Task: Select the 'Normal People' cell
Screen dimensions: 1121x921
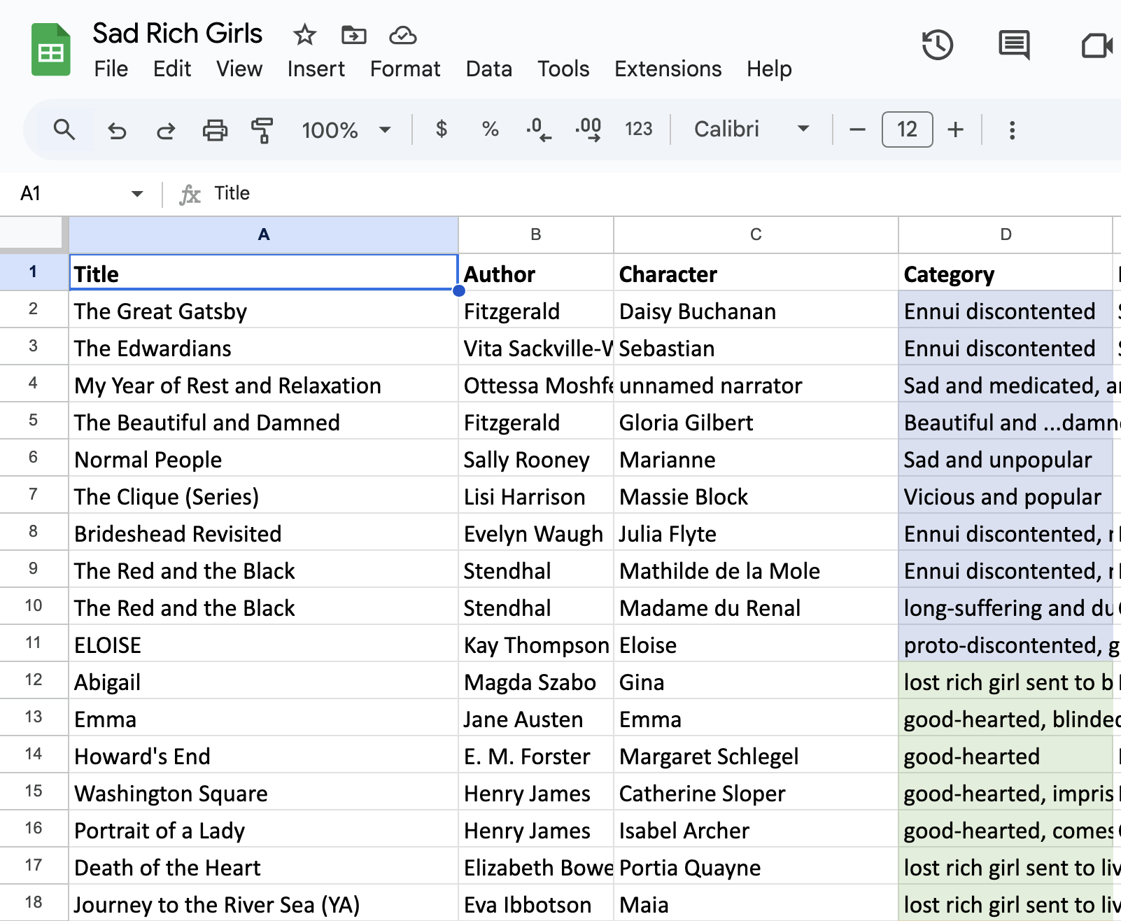Action: pyautogui.click(x=264, y=459)
